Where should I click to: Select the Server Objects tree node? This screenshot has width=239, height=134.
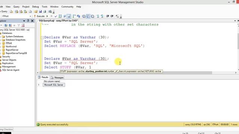click(9, 60)
